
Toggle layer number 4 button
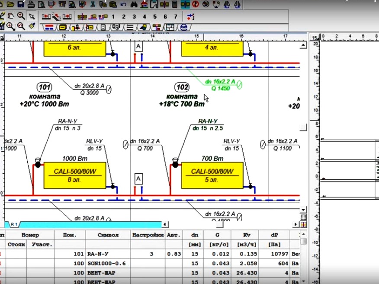click(145, 16)
